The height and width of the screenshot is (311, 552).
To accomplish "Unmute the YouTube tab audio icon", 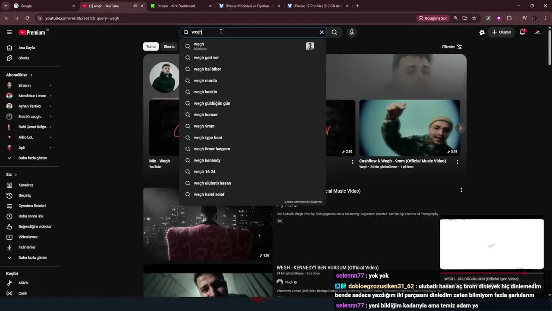I will tap(135, 6).
